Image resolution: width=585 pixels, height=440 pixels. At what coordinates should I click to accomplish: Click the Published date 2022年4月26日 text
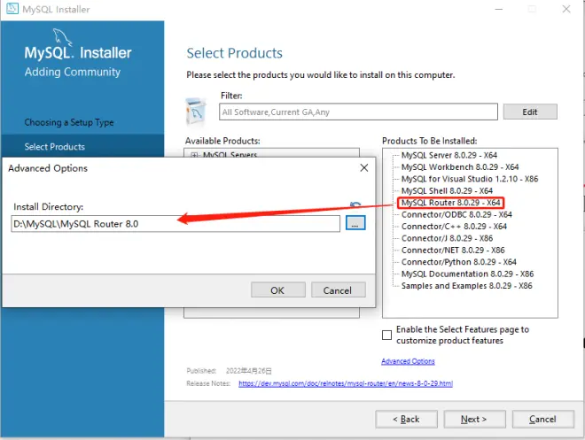pos(248,371)
